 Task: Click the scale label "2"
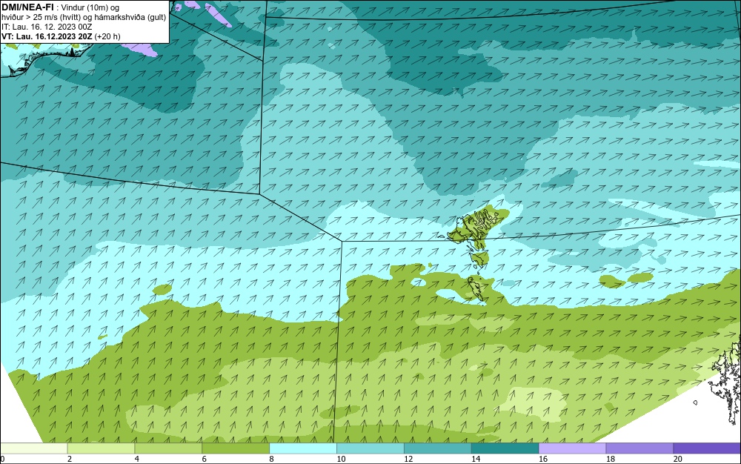pos(70,459)
